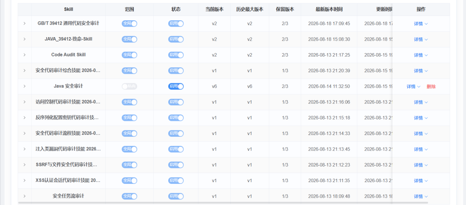Open 详情 dropdown for 安全代码审计流程技能
Screen dimensions: 466x205
[x=421, y=134]
